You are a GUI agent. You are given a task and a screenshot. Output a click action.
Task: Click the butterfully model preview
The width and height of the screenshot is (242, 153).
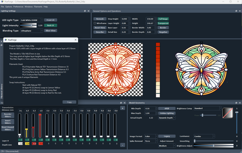coord(116,70)
